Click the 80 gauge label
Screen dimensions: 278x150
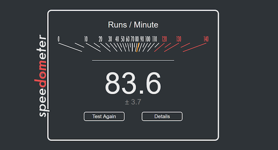(137, 39)
